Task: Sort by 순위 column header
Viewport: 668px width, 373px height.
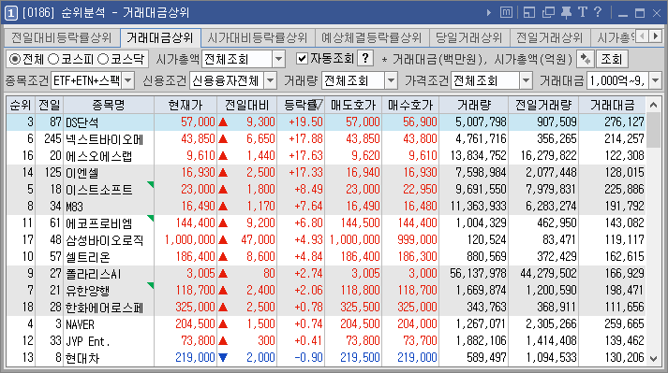Action: pos(21,105)
